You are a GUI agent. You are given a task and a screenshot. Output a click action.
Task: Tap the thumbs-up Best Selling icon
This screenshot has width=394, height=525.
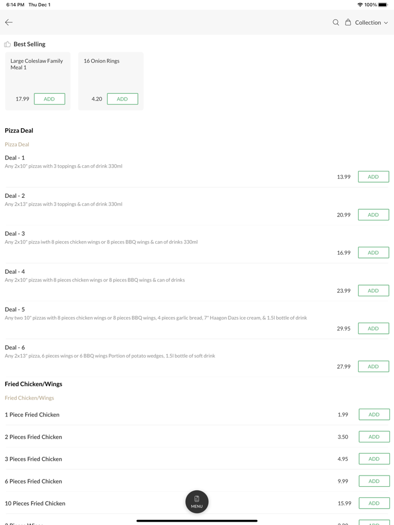(x=7, y=44)
